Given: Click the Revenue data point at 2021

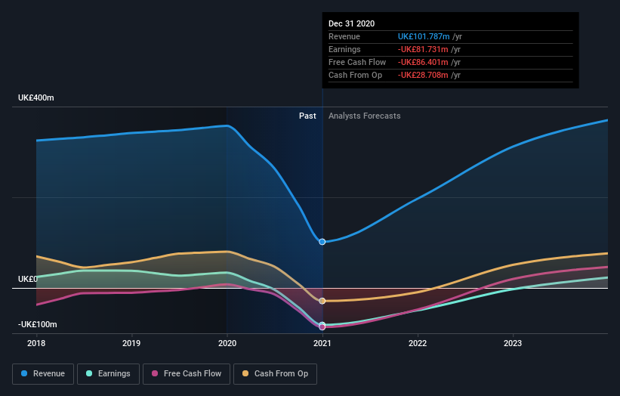Looking at the screenshot, I should [322, 242].
